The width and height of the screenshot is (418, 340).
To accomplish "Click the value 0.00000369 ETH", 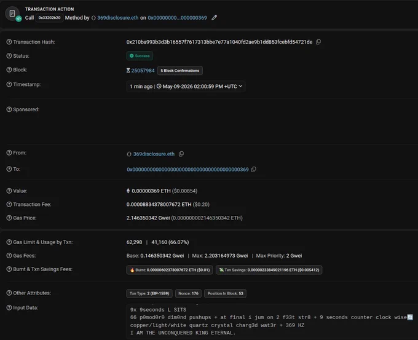I will point(151,191).
